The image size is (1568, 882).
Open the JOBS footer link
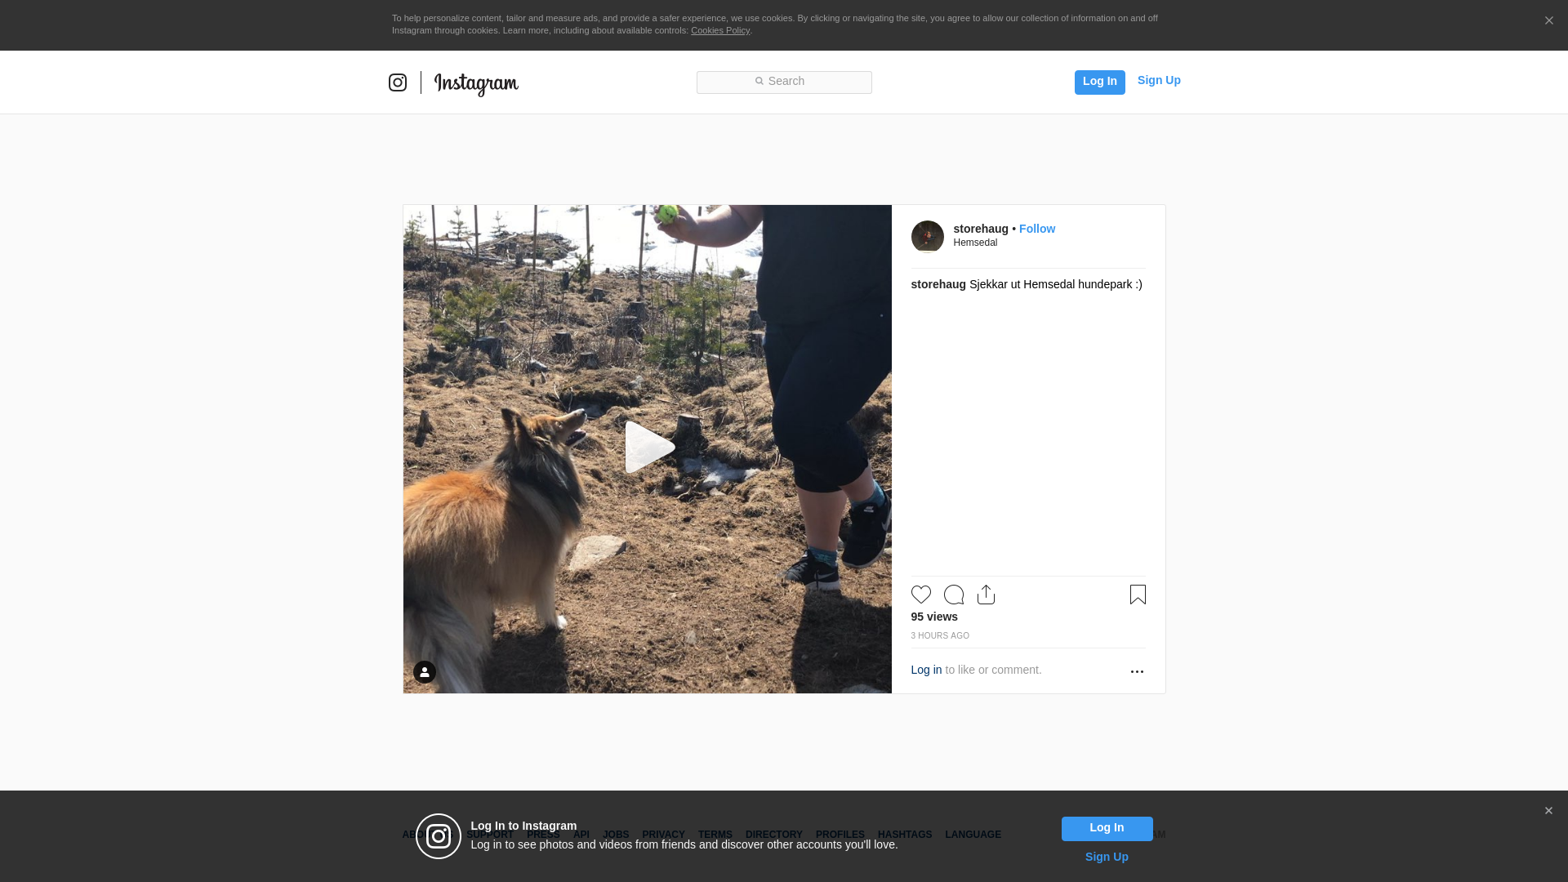[x=616, y=835]
